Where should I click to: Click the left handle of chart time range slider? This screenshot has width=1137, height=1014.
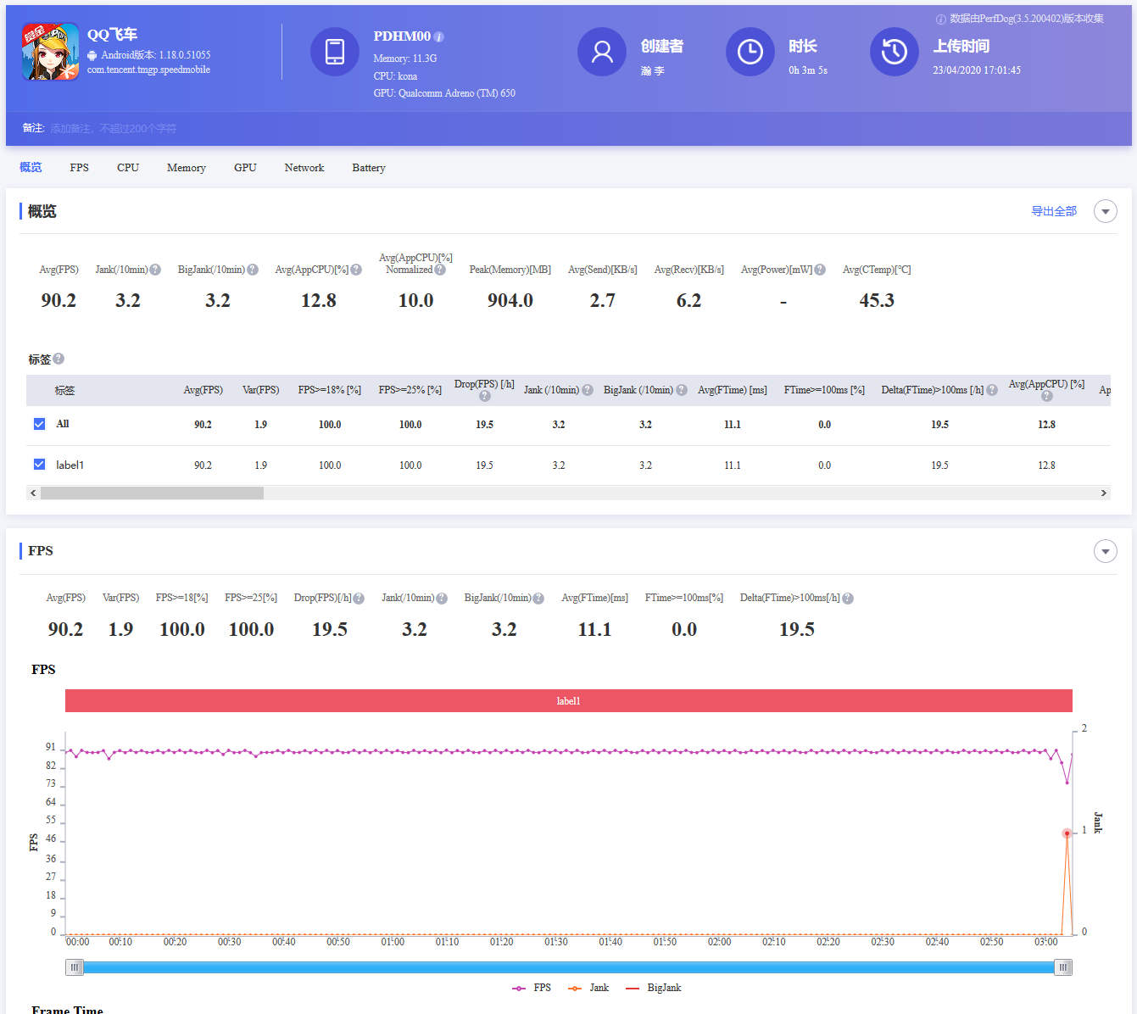[75, 967]
